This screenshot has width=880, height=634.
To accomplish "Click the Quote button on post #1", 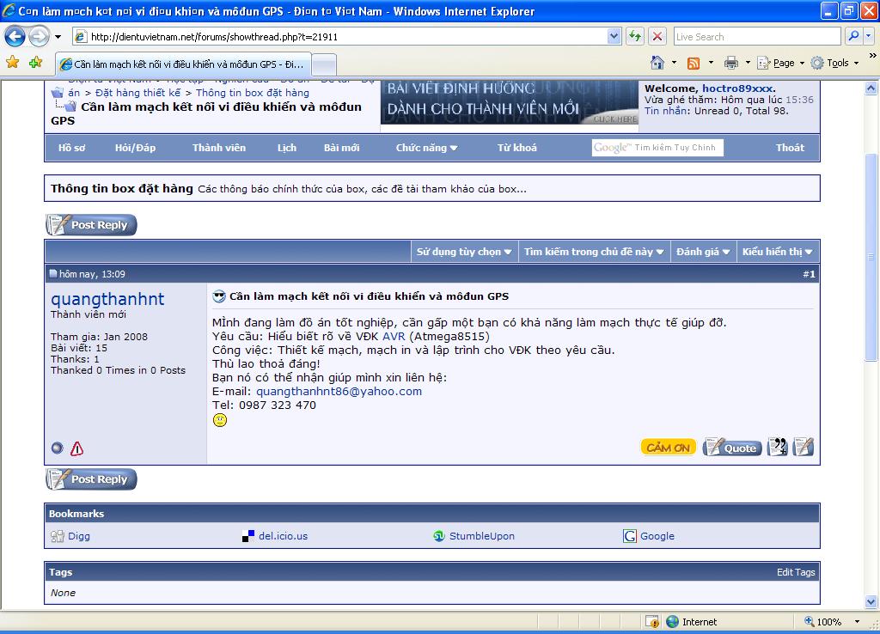I will [x=732, y=448].
